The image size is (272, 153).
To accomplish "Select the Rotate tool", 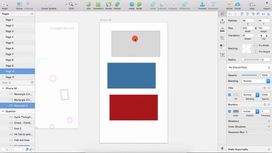I will [108, 4].
